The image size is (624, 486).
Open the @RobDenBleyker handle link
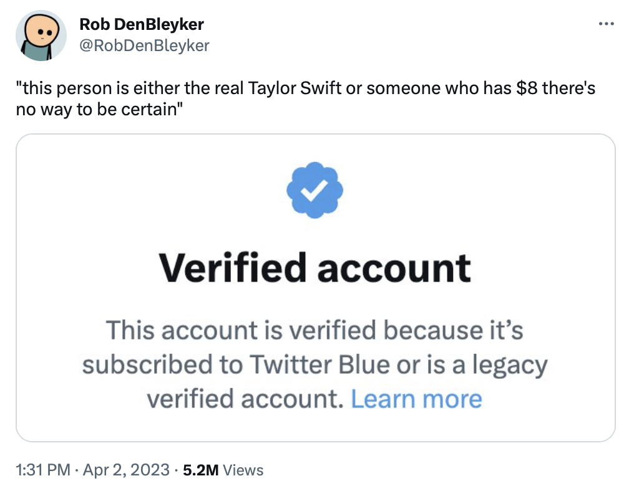[x=145, y=45]
